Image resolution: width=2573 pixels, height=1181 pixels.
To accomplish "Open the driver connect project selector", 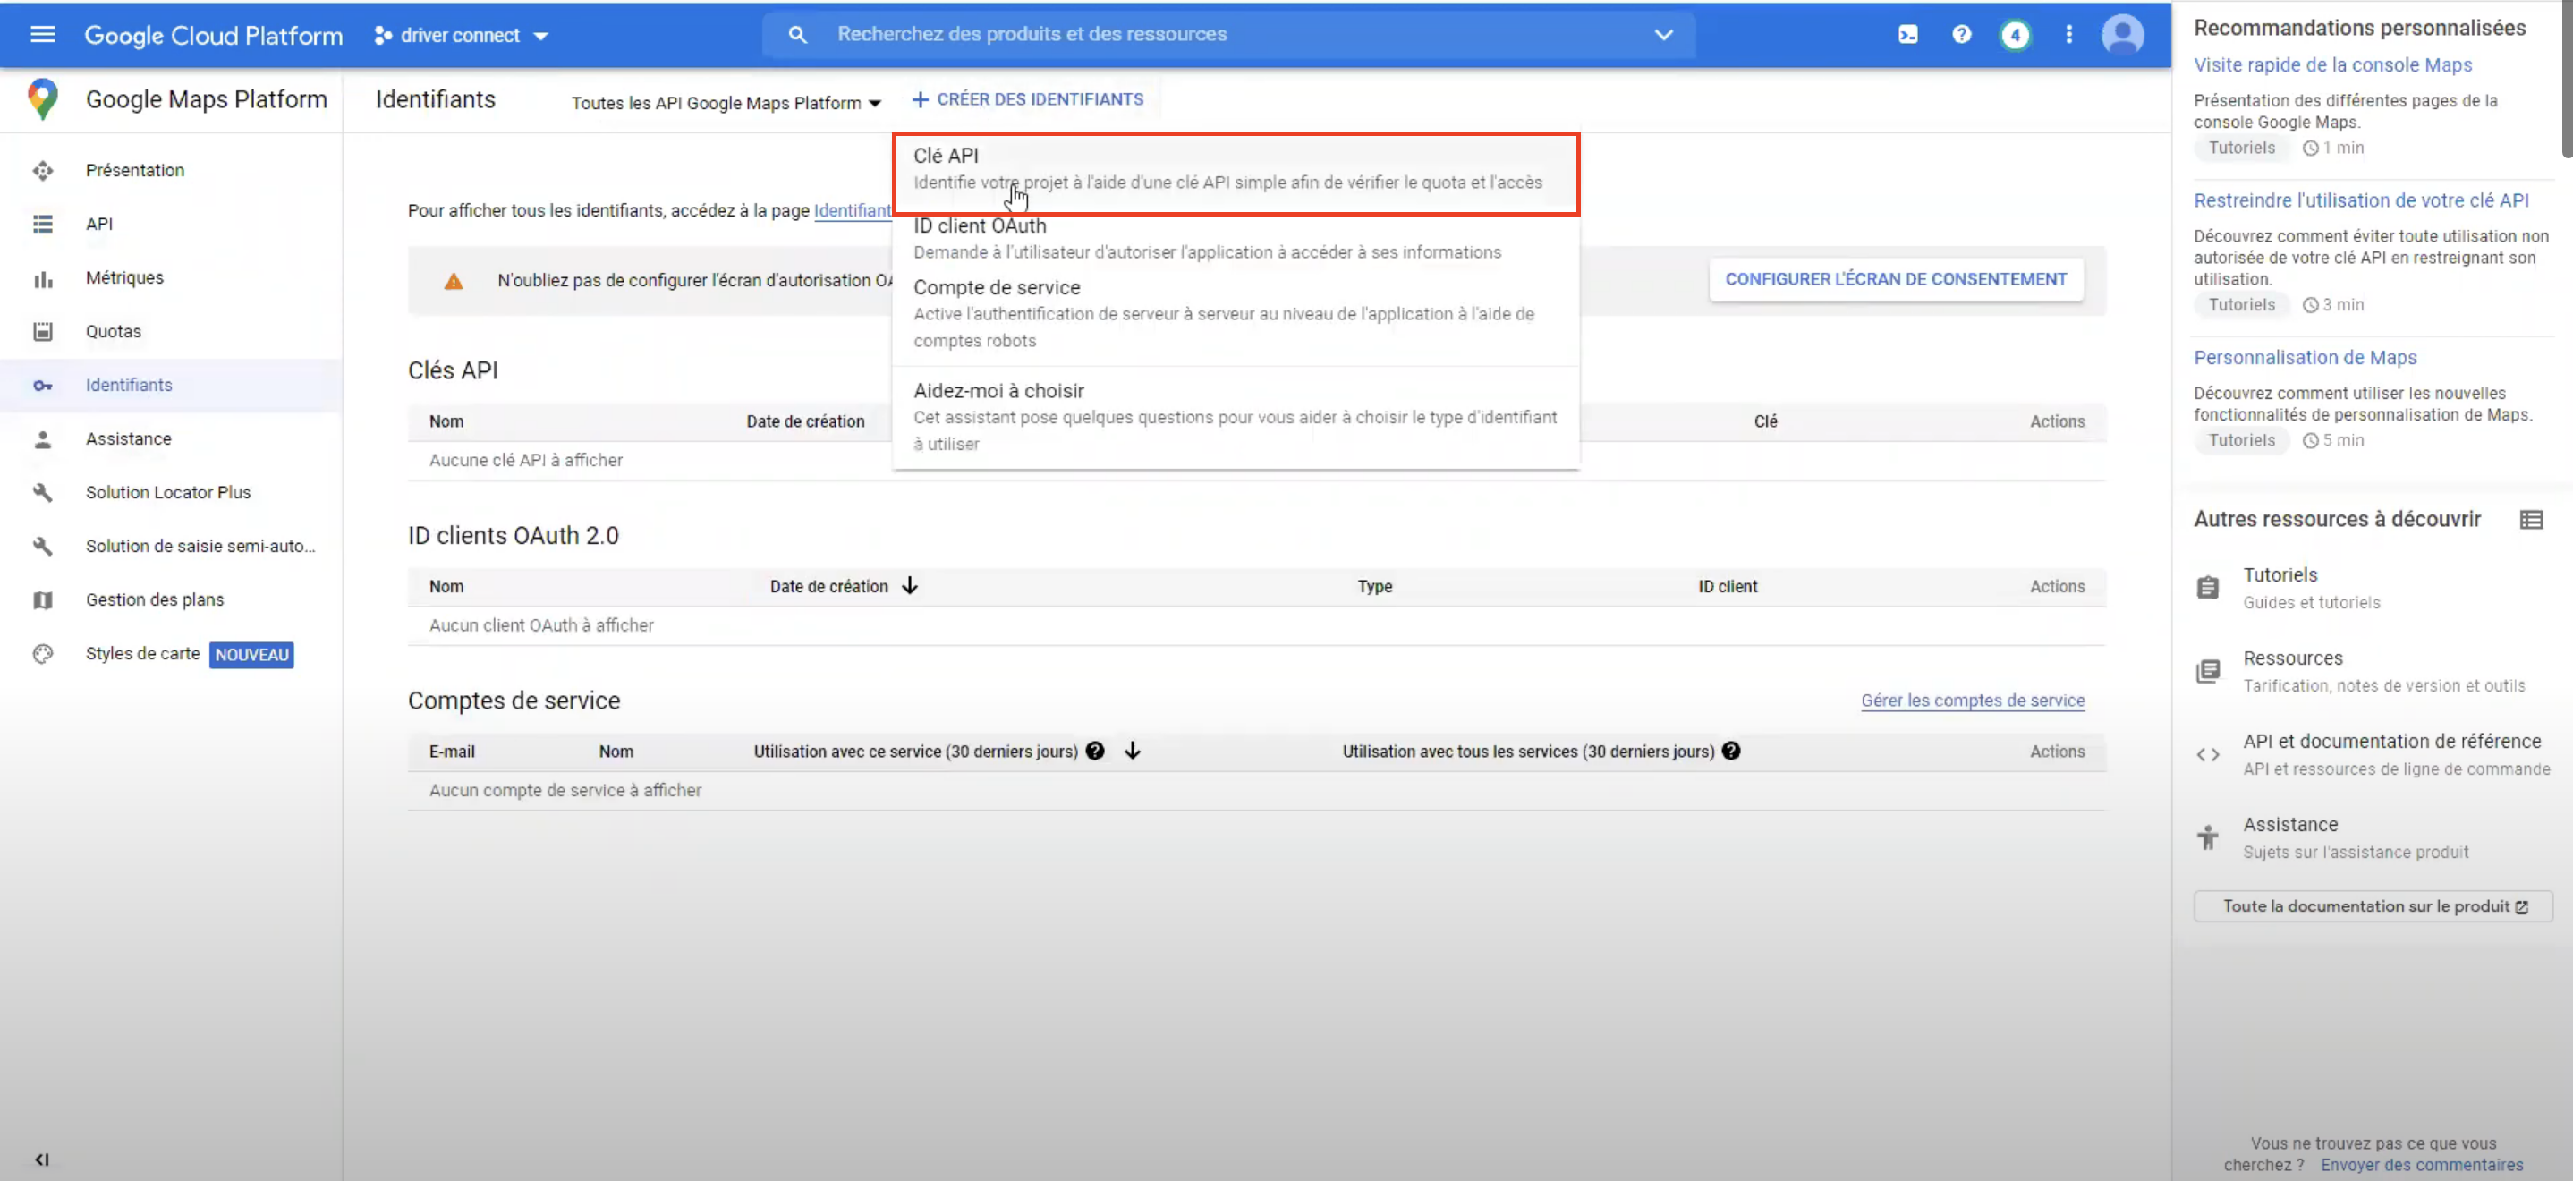I will [462, 35].
